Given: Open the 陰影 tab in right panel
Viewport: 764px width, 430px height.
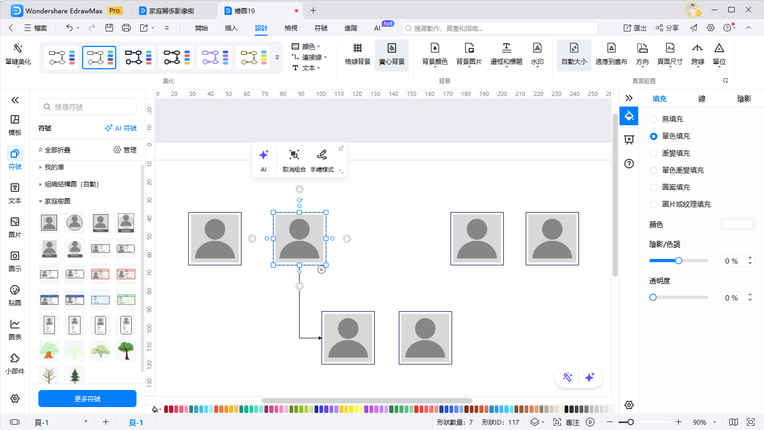Looking at the screenshot, I should click(744, 99).
